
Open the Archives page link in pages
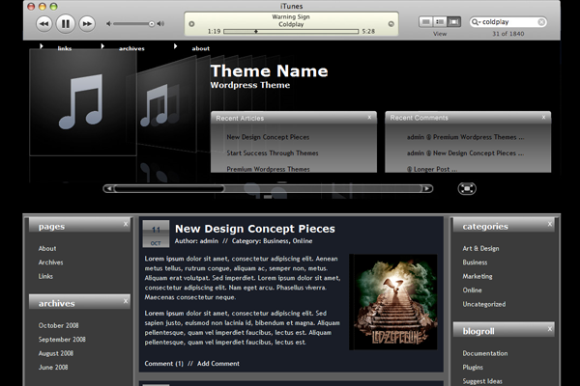[x=50, y=262]
